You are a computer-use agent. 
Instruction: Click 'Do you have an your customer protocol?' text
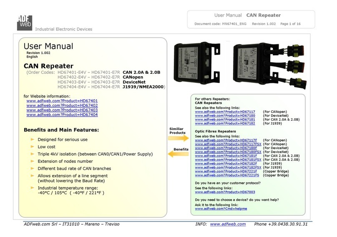[228, 183]
